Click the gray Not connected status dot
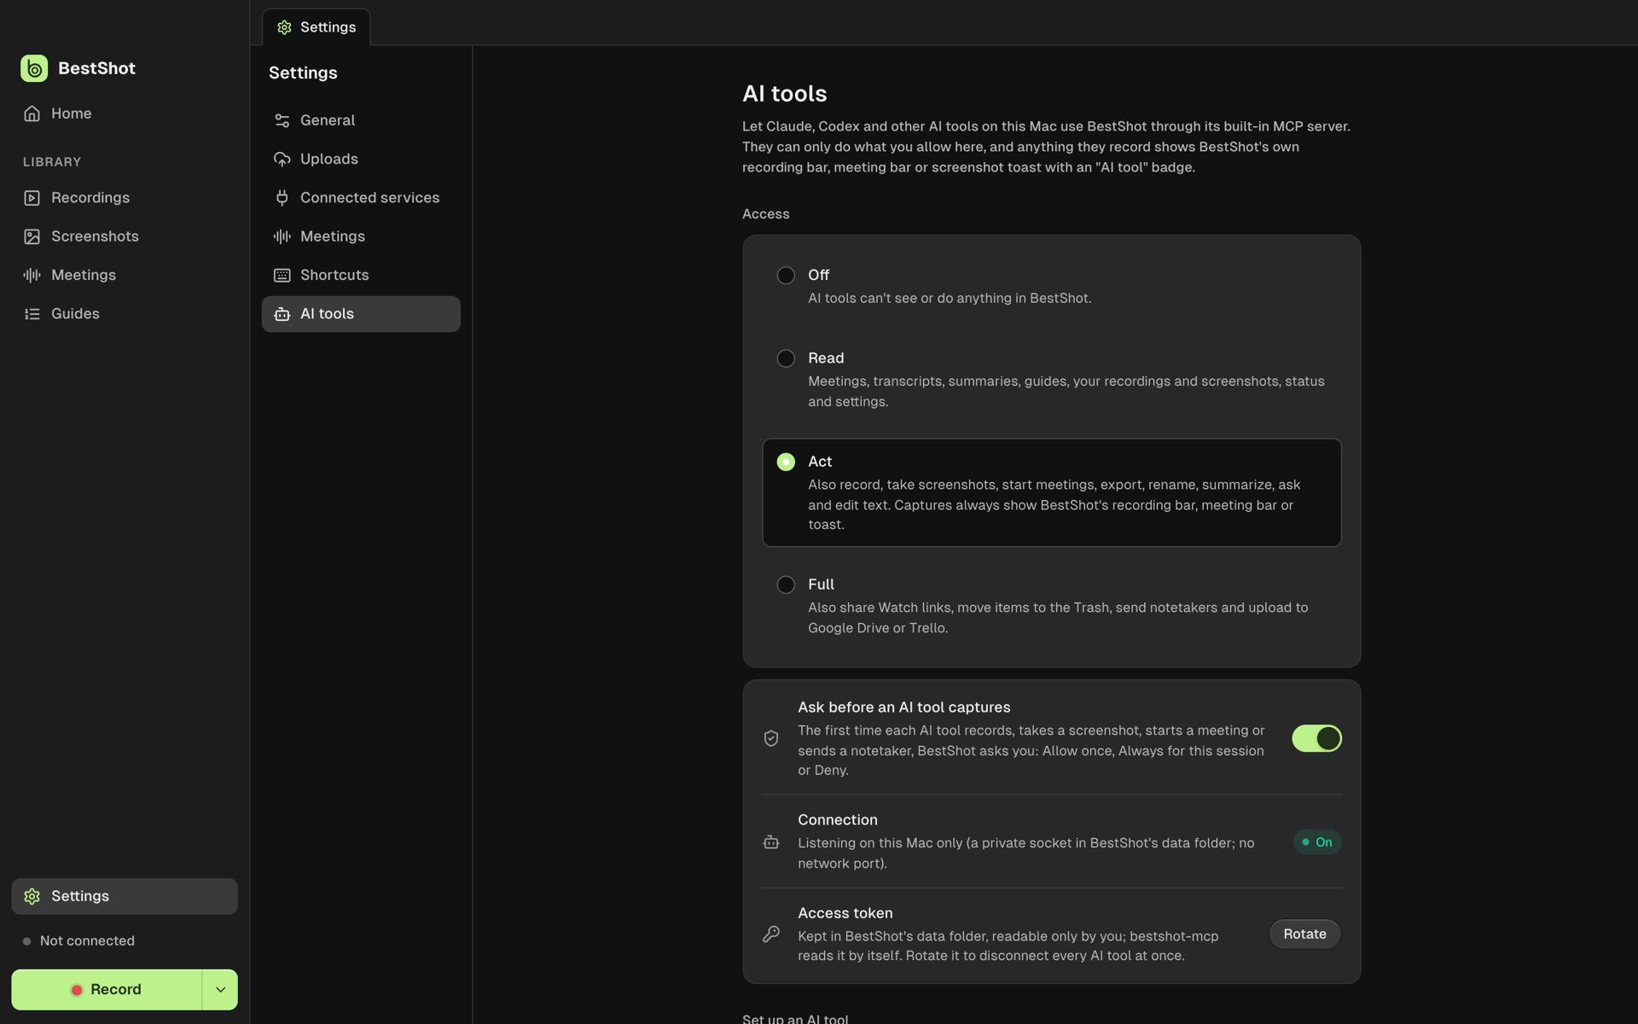Viewport: 1638px width, 1024px height. coord(26,941)
